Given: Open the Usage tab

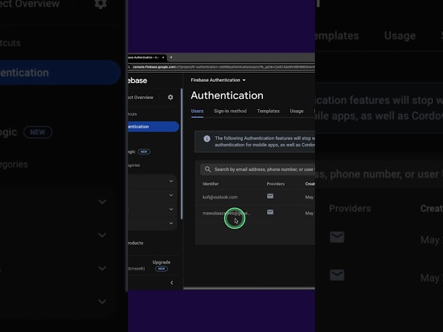Looking at the screenshot, I should click(297, 111).
